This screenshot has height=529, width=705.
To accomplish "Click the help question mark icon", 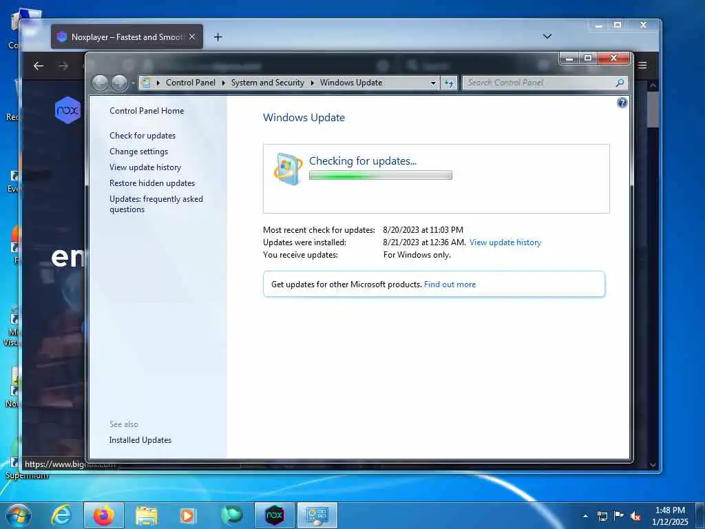I will [x=622, y=103].
